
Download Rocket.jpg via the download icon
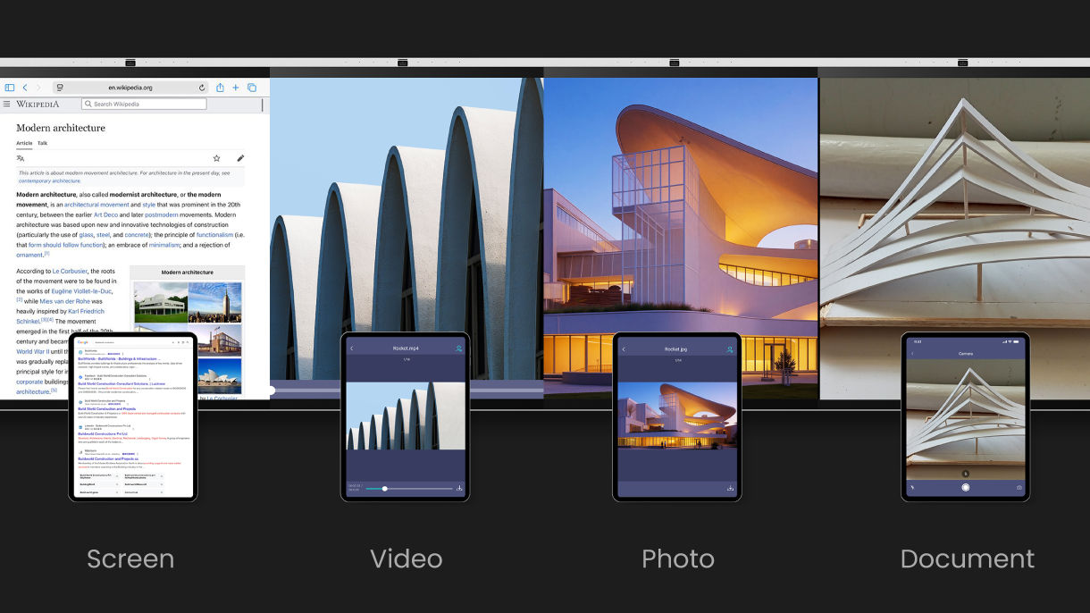(x=729, y=487)
